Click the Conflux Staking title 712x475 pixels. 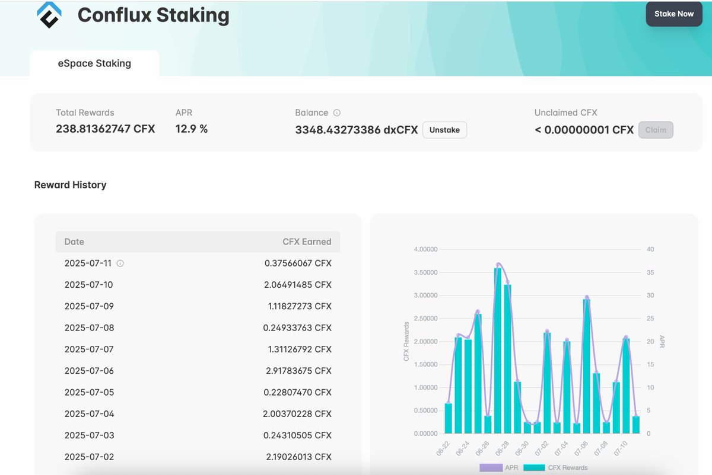[153, 15]
